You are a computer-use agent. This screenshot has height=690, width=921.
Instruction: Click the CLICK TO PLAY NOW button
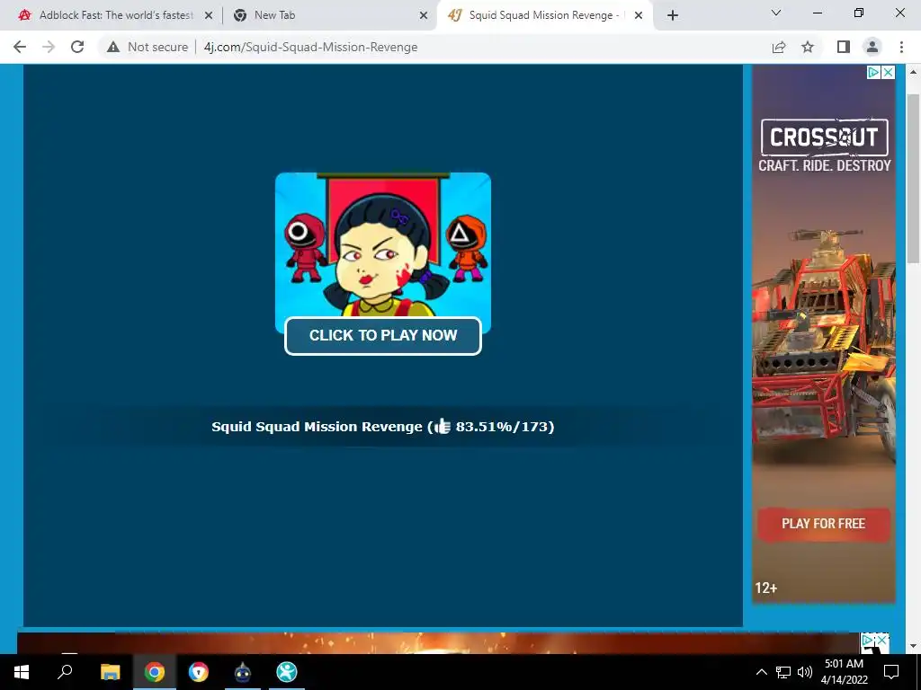click(383, 336)
